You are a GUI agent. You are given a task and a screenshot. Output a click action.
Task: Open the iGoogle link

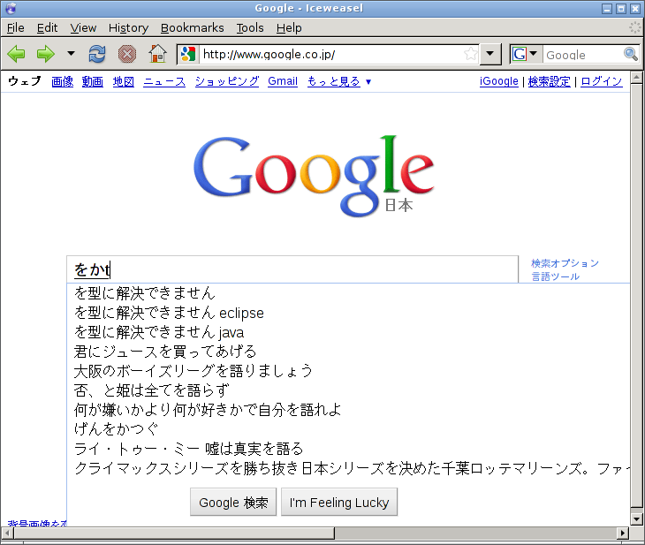[498, 81]
